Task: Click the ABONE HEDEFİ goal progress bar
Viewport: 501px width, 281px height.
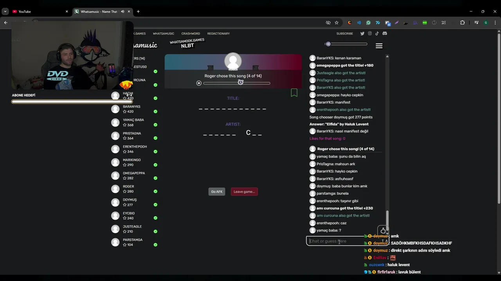Action: (72, 101)
